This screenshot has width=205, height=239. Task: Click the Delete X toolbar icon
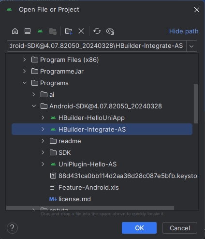click(x=81, y=31)
